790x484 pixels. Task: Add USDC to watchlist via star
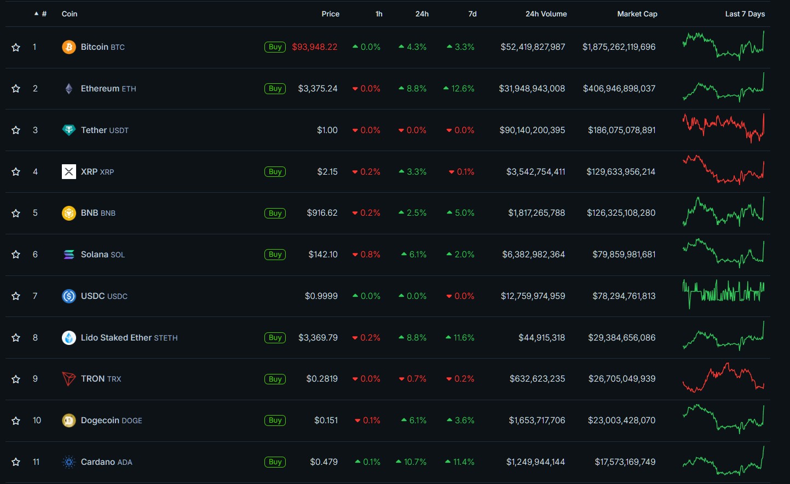pyautogui.click(x=16, y=296)
